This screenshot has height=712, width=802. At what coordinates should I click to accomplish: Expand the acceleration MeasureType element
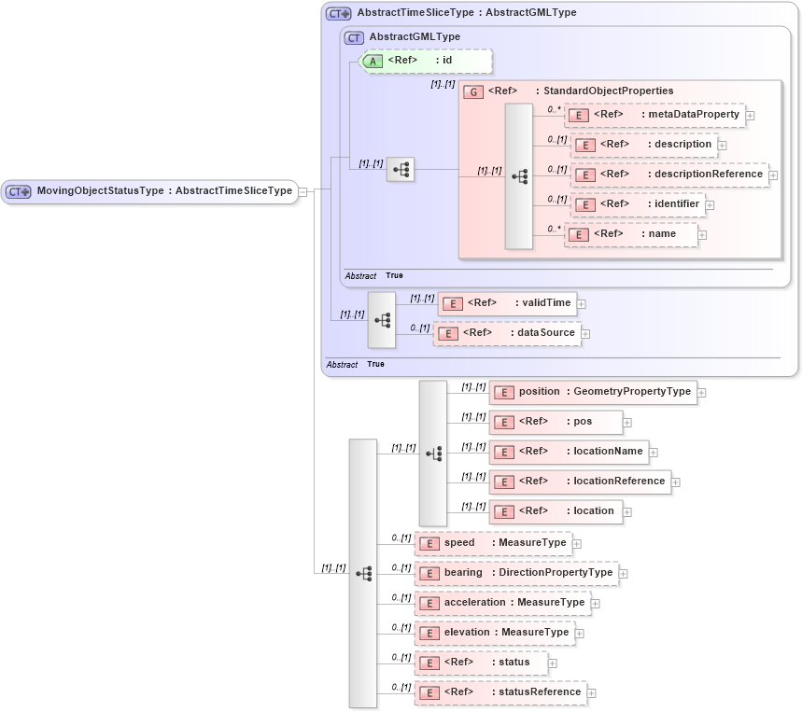[x=596, y=604]
